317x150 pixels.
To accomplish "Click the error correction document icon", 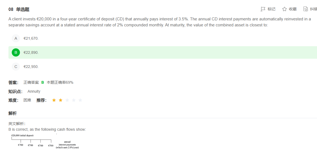I will pos(306,9).
